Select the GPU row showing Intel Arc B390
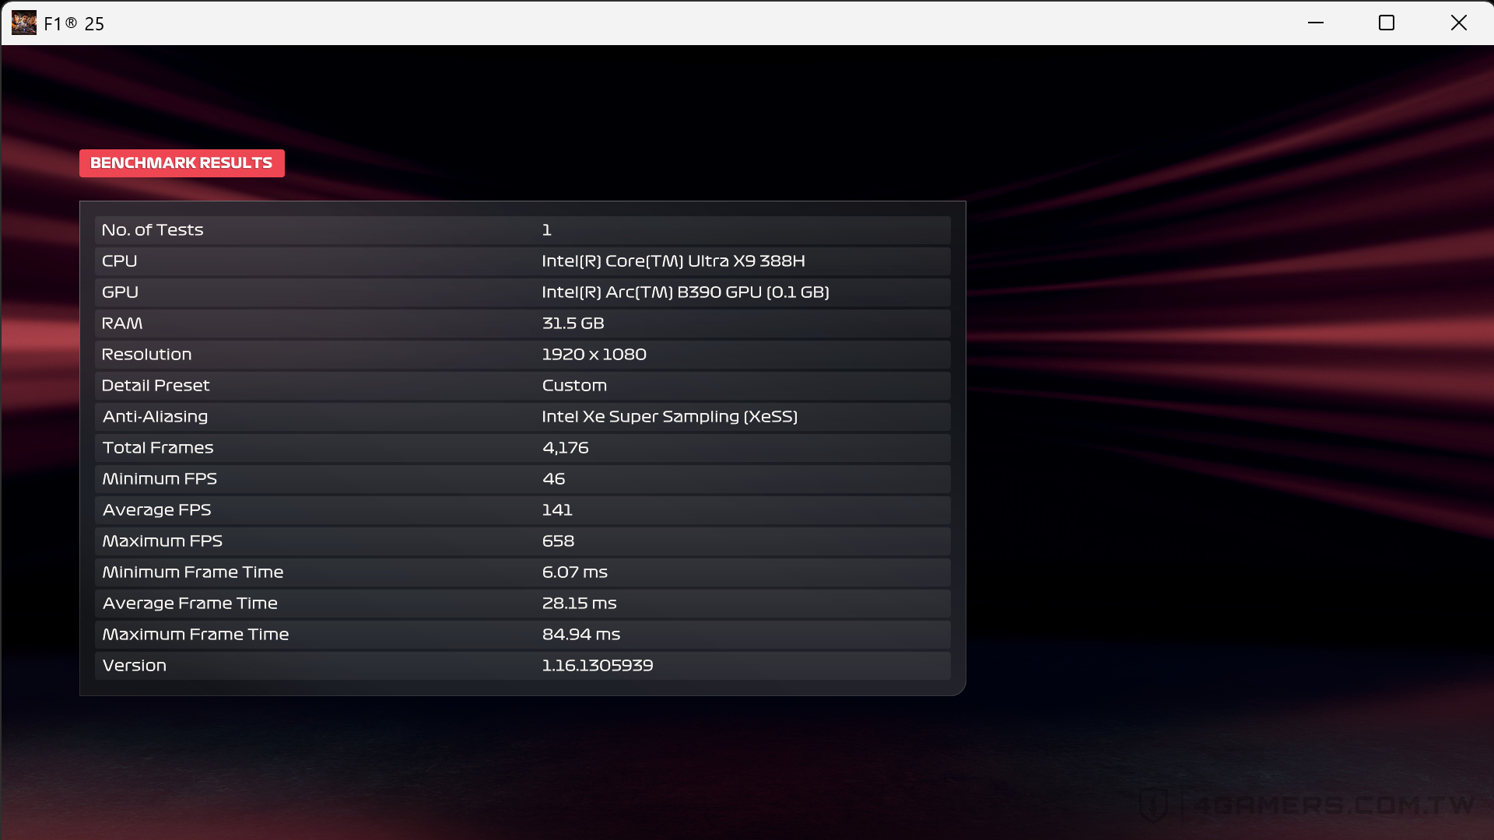This screenshot has height=840, width=1494. pos(521,292)
